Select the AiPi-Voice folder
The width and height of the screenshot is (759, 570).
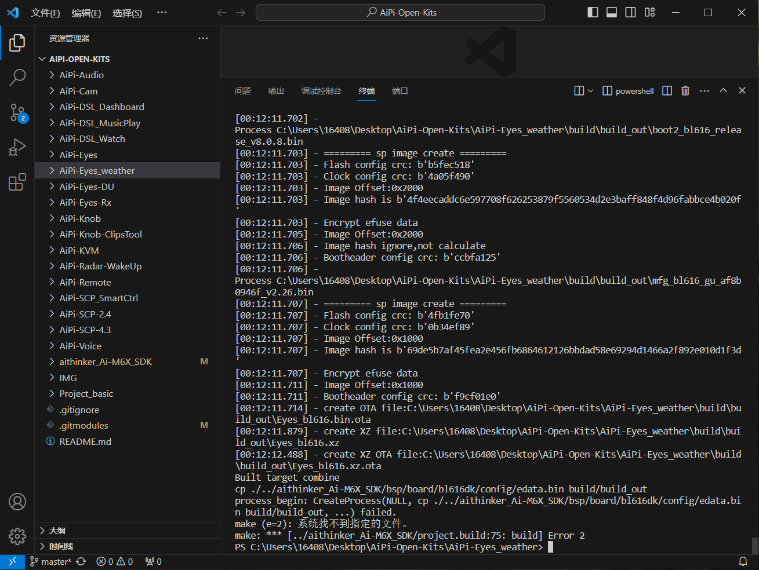click(127, 346)
